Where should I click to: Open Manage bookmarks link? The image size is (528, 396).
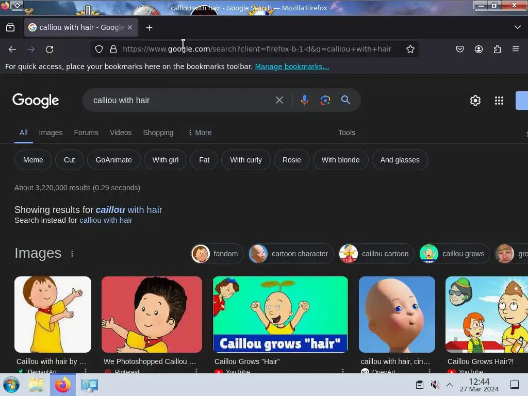tap(292, 67)
